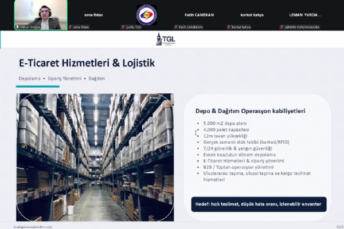Select the sena fidan participant tile
This screenshot has width=344, height=229.
pos(93,15)
